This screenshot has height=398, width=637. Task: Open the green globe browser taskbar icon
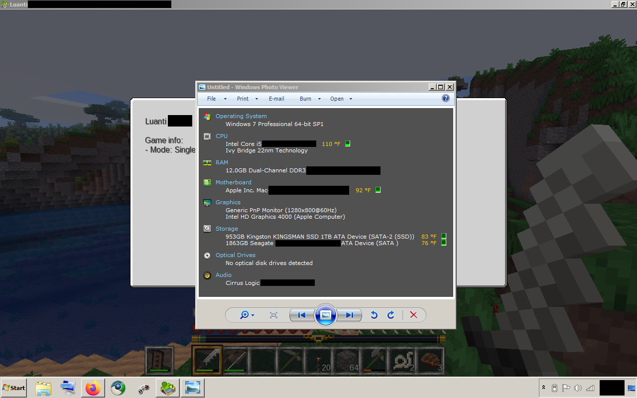pyautogui.click(x=118, y=388)
